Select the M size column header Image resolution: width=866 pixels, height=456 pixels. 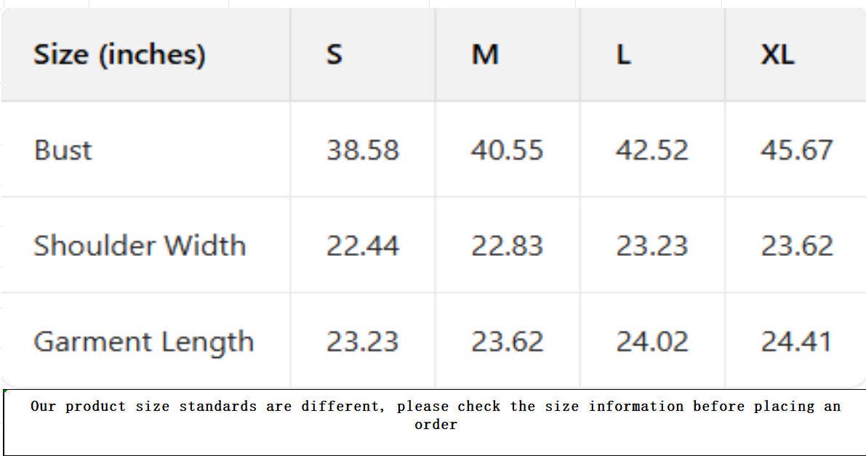(485, 55)
